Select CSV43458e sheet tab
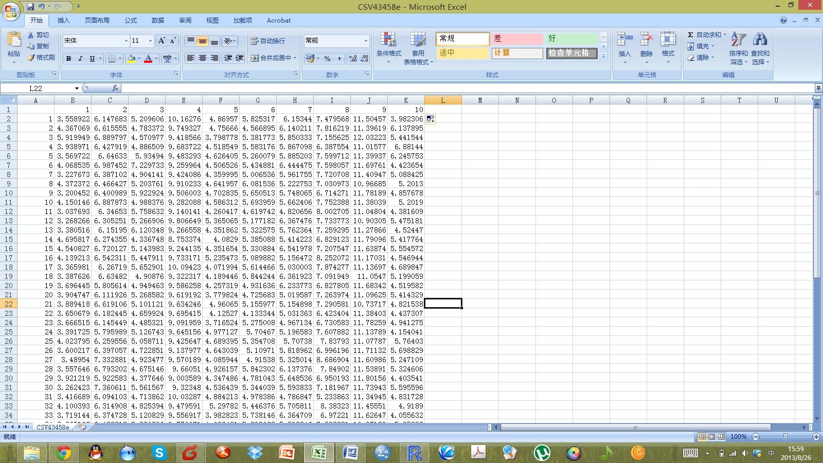The height and width of the screenshot is (463, 823). [x=53, y=427]
